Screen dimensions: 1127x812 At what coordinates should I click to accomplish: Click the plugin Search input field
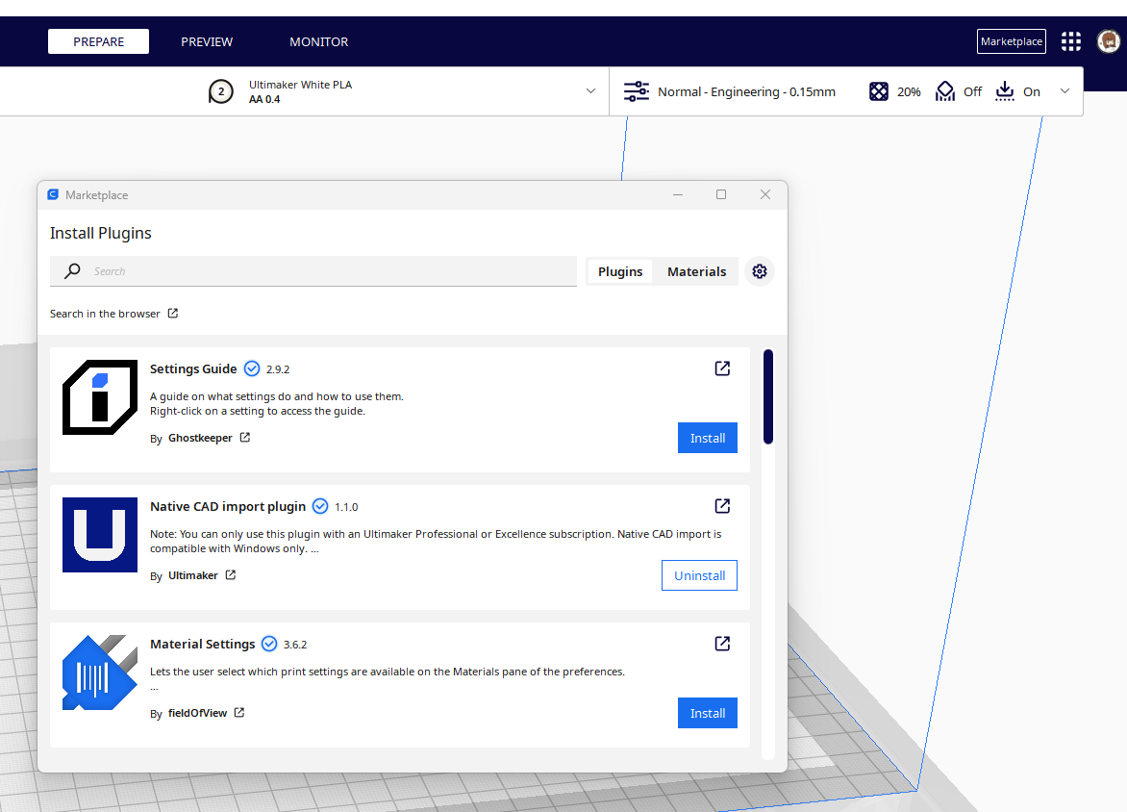pos(313,271)
